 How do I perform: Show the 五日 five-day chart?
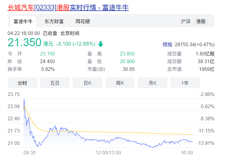55,83
